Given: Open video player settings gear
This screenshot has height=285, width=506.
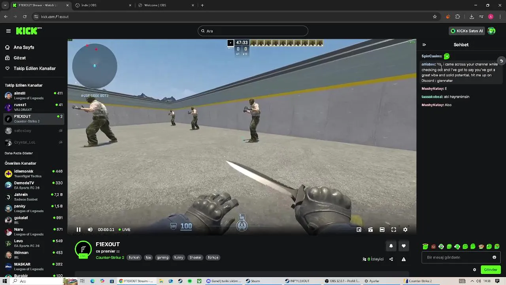Looking at the screenshot, I should (x=405, y=230).
